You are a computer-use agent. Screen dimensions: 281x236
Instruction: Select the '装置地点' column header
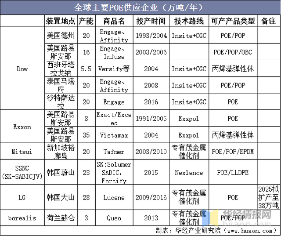pos(61,21)
